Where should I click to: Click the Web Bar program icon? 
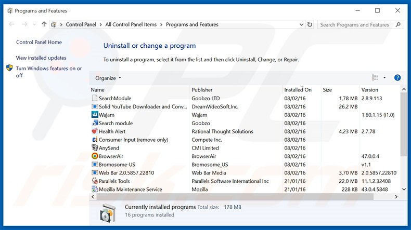tap(95, 173)
